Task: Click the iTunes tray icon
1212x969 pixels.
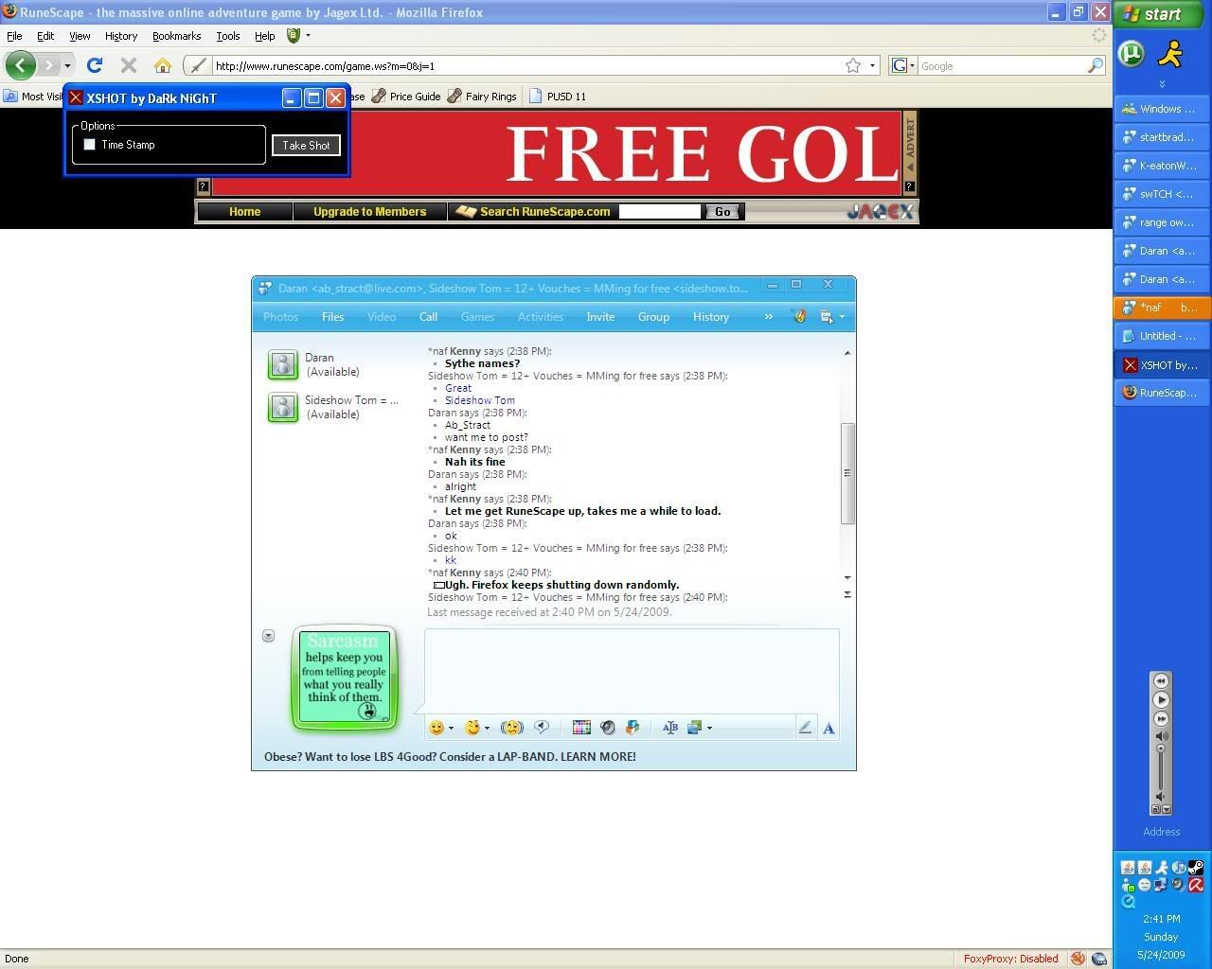Action: coord(1179,867)
